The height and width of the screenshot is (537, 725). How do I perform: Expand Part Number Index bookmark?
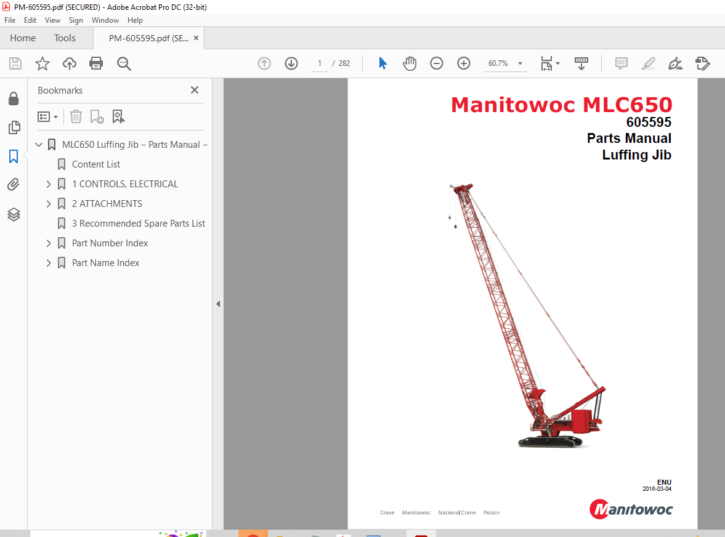click(x=49, y=243)
